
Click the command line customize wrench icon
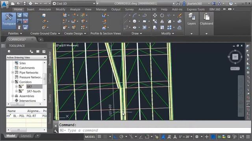pos(56,131)
